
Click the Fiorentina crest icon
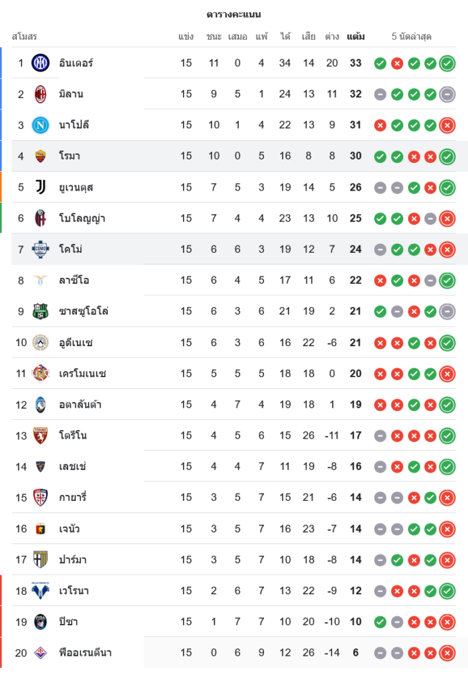(41, 653)
